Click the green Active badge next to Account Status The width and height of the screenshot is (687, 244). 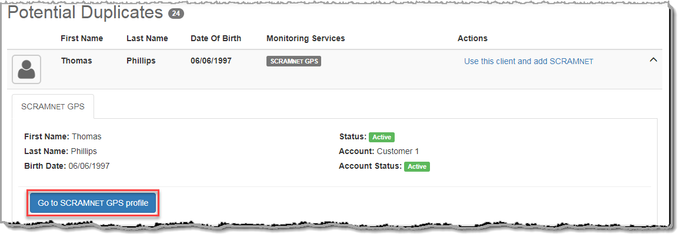pos(416,166)
